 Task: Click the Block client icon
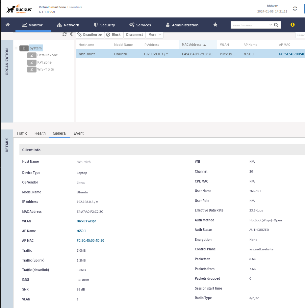pos(114,35)
